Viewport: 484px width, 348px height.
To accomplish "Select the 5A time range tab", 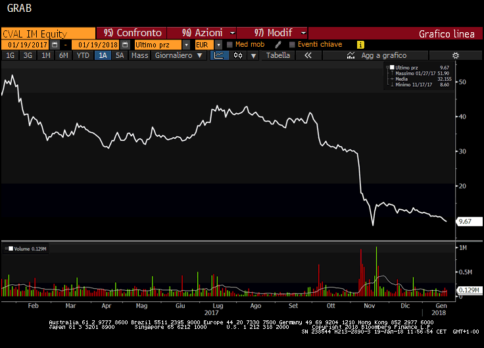I will point(120,55).
